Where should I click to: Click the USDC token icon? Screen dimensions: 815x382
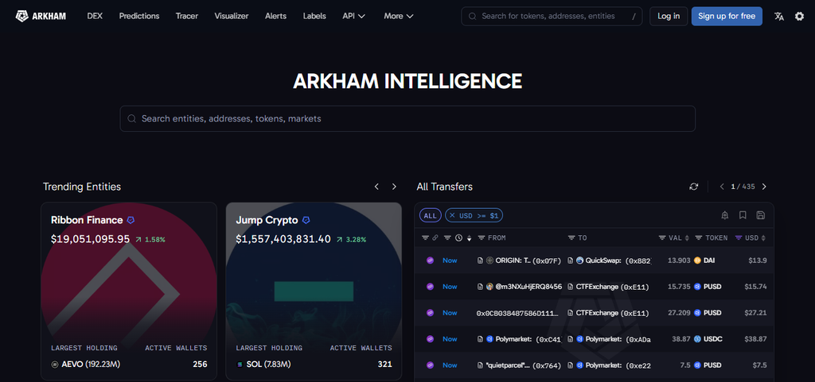click(697, 339)
